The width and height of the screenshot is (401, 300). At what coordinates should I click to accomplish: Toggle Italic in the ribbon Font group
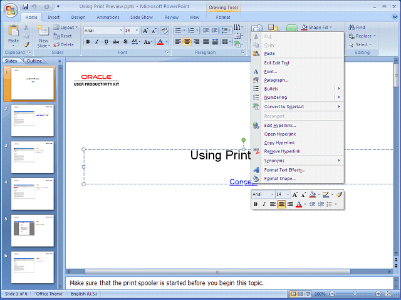tap(97, 42)
